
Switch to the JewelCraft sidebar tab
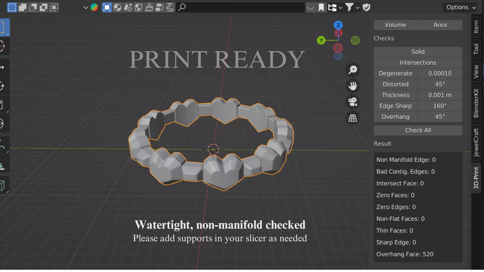[476, 142]
